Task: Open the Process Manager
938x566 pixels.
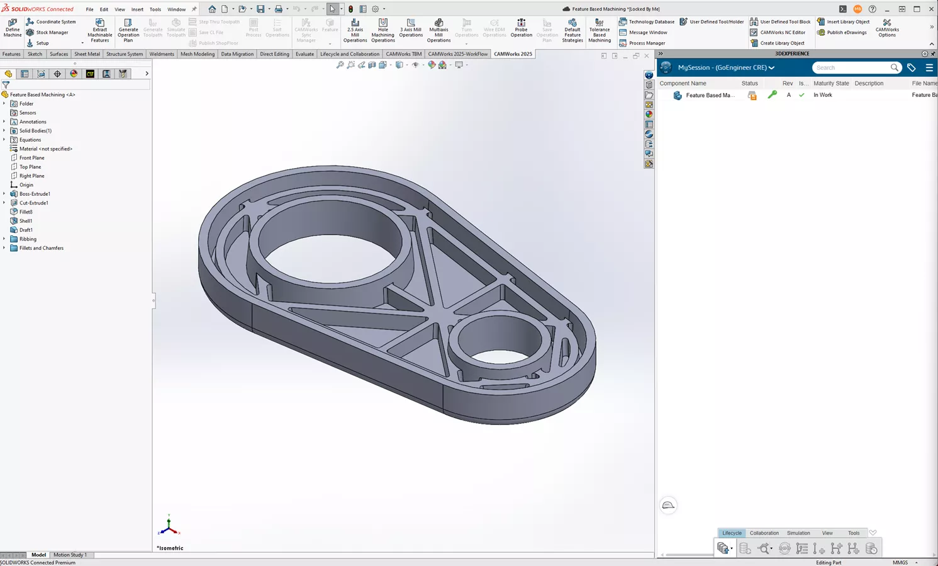Action: point(642,43)
